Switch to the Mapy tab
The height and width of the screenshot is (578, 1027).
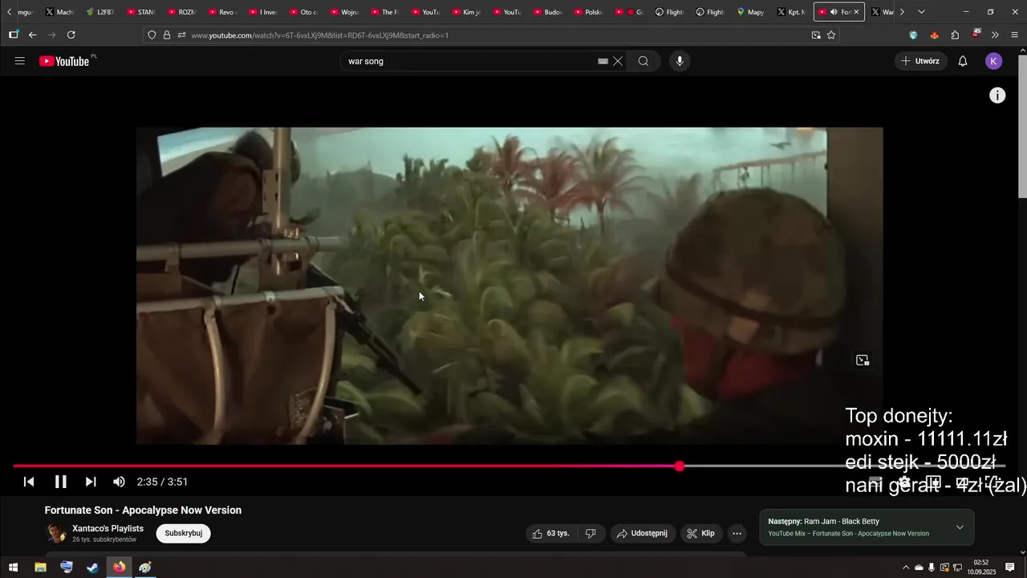click(x=750, y=12)
